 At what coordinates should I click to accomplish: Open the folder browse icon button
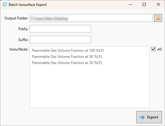158,18
